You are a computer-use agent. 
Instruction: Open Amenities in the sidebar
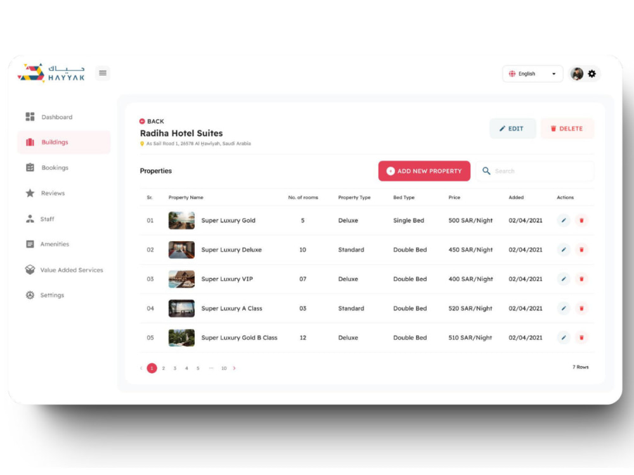(x=48, y=244)
